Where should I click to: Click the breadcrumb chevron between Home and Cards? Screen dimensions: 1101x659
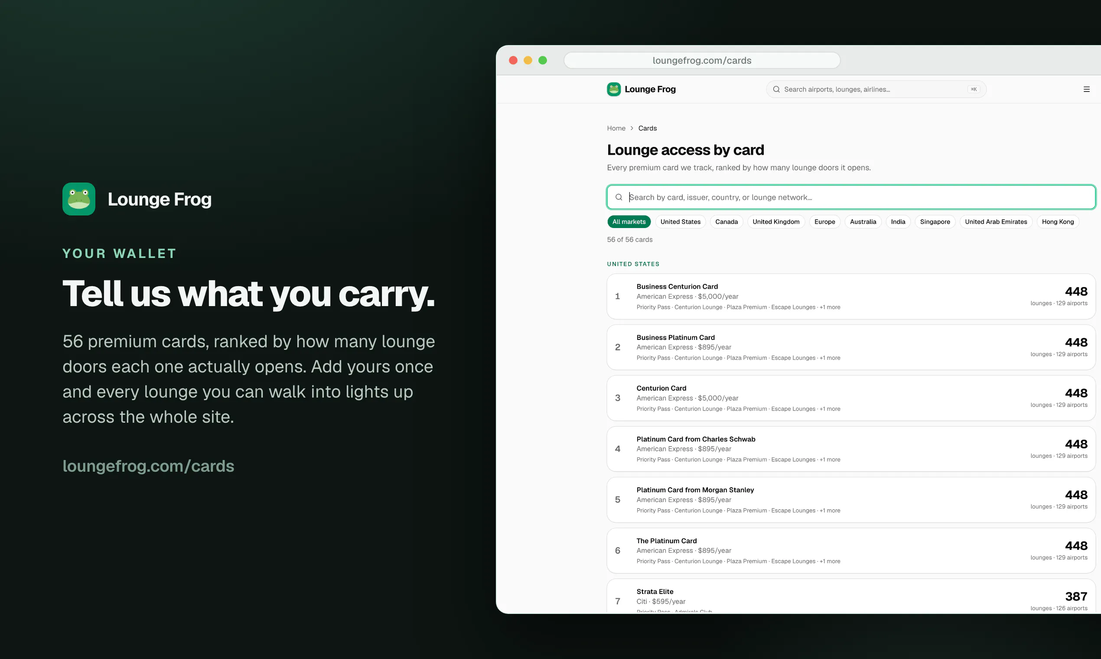coord(632,128)
